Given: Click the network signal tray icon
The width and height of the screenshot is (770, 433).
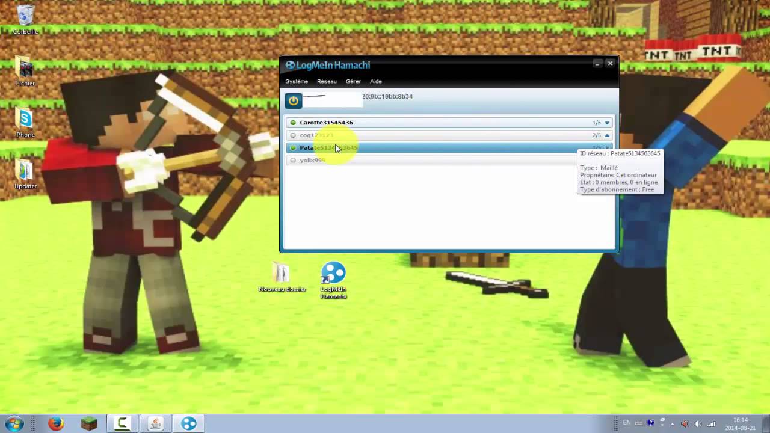Looking at the screenshot, I should pos(711,423).
